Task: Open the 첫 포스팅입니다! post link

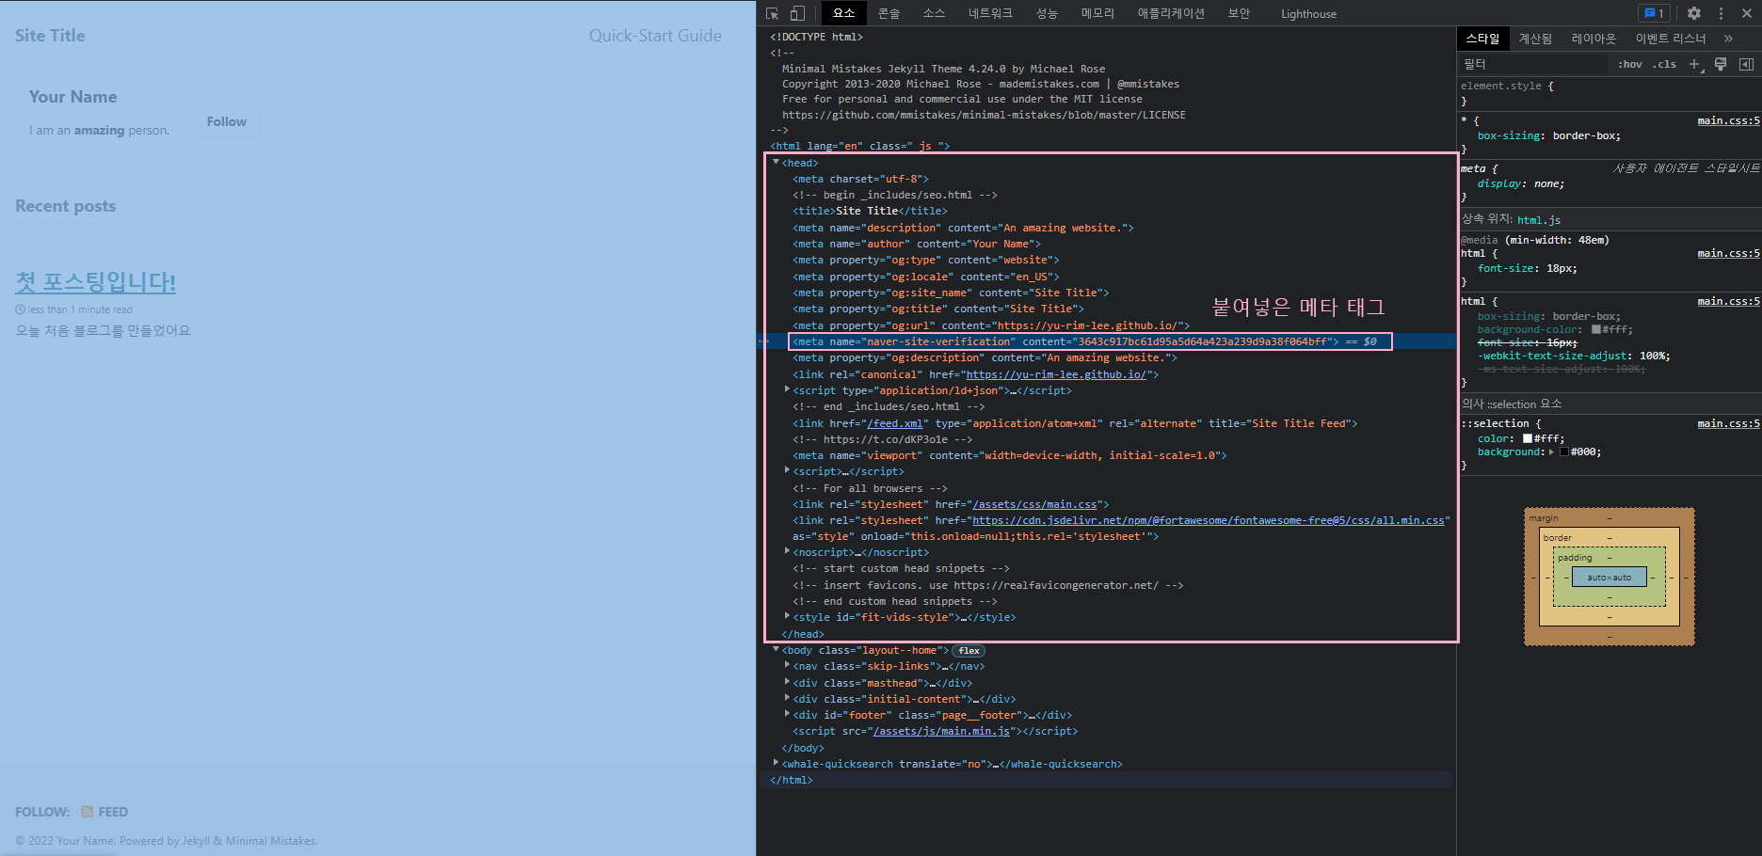Action: pos(95,281)
